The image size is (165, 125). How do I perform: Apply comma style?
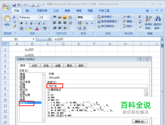coord(91,23)
